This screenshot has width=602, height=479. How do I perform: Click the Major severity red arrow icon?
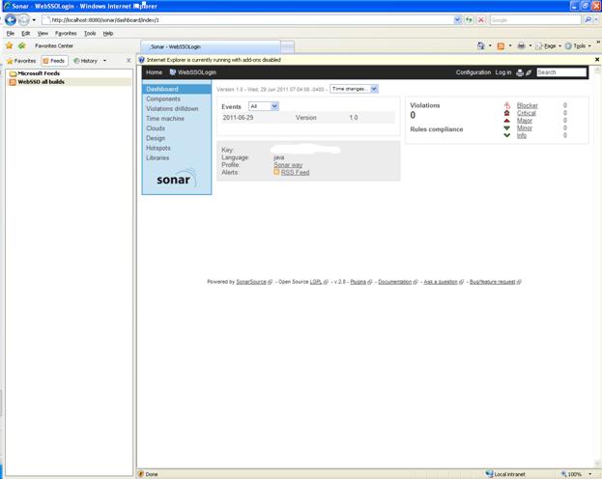click(x=506, y=121)
